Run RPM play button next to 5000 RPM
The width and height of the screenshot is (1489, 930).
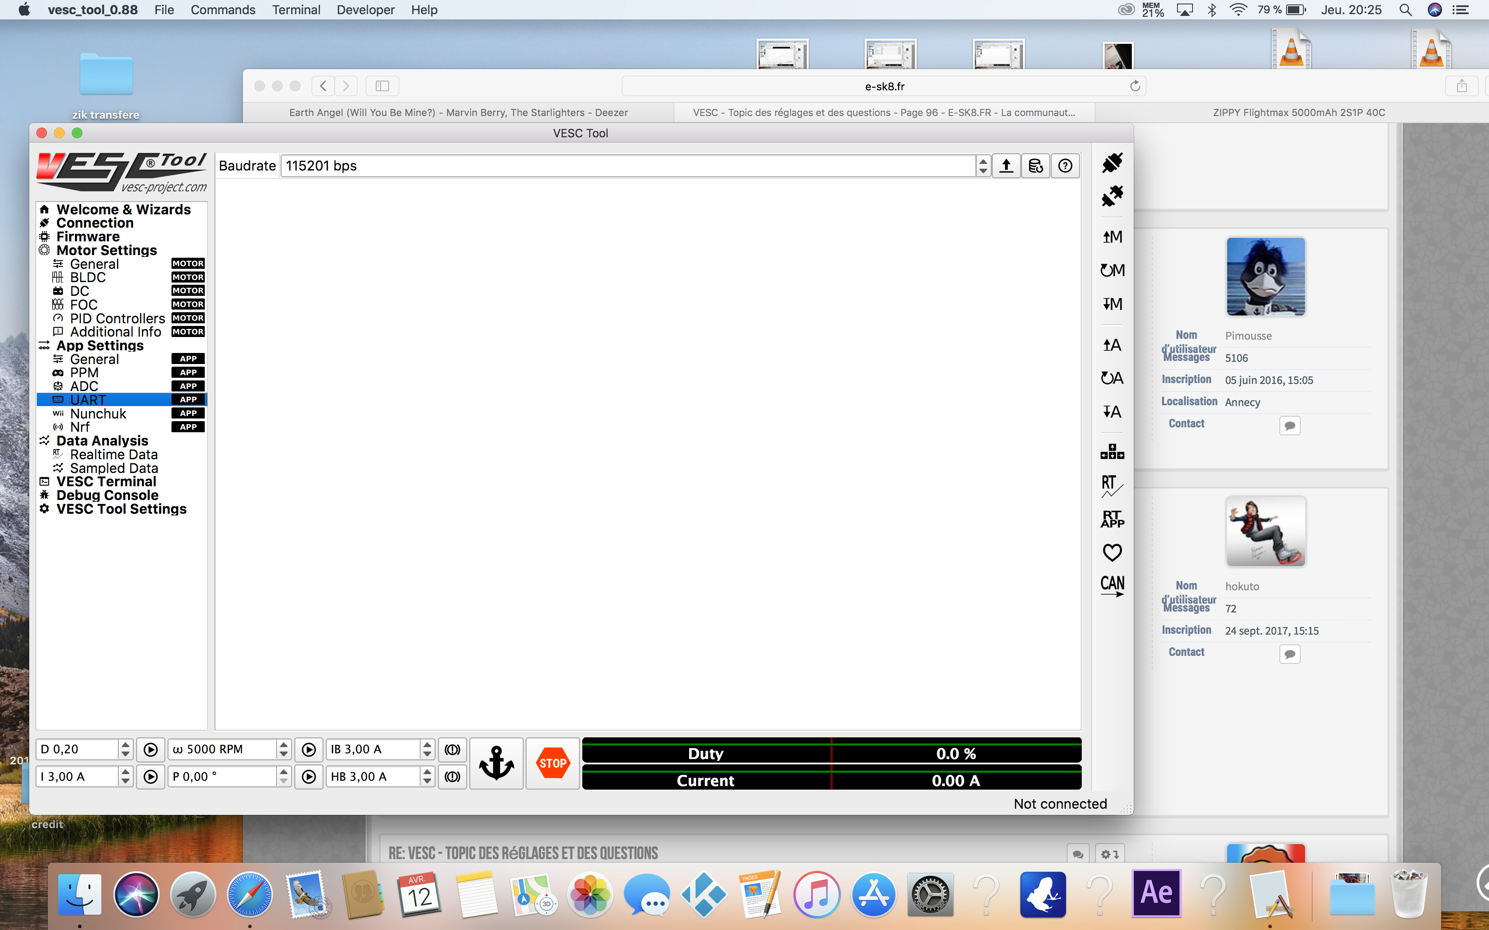coord(309,749)
